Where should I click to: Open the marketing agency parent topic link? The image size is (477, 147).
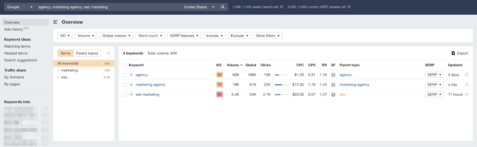tap(354, 85)
